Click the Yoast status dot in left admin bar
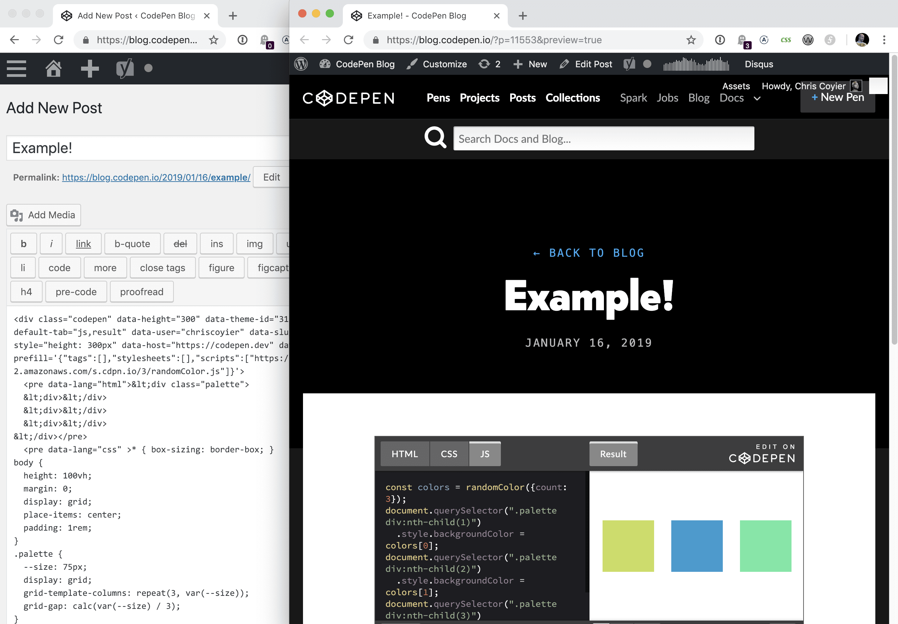The width and height of the screenshot is (898, 624). [148, 68]
